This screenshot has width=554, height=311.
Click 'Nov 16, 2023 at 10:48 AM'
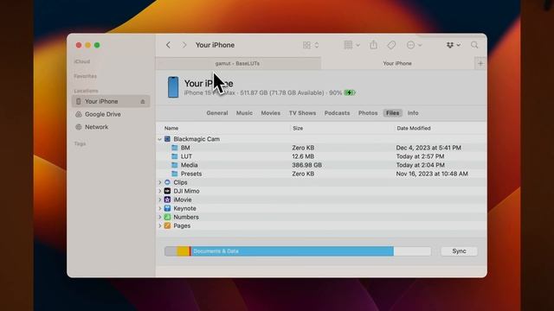click(x=432, y=174)
